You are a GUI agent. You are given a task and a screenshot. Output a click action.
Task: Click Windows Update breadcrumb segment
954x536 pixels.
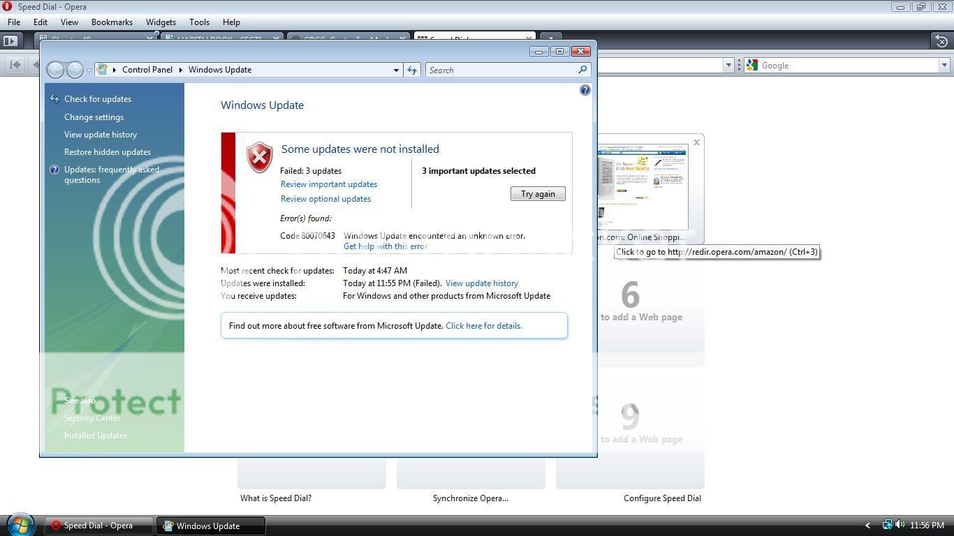pos(220,70)
